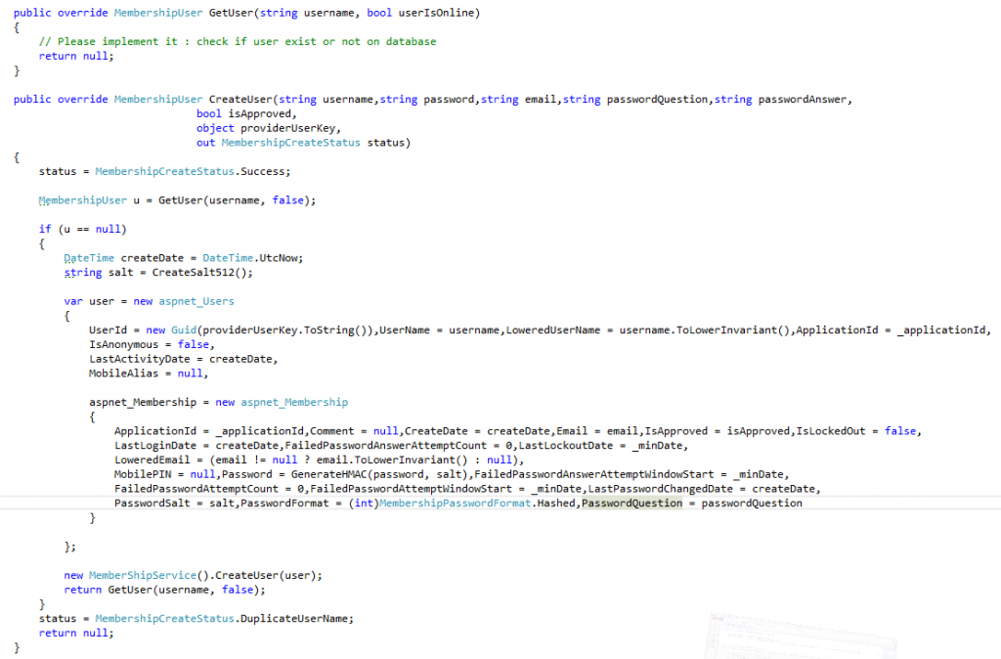
Task: Click the 'Please implement it' comment line
Action: point(238,41)
